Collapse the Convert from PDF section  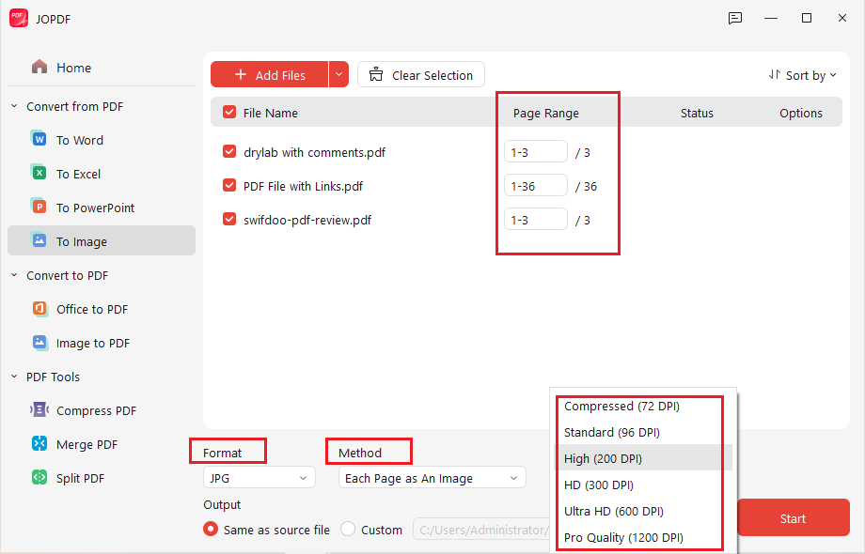[14, 106]
